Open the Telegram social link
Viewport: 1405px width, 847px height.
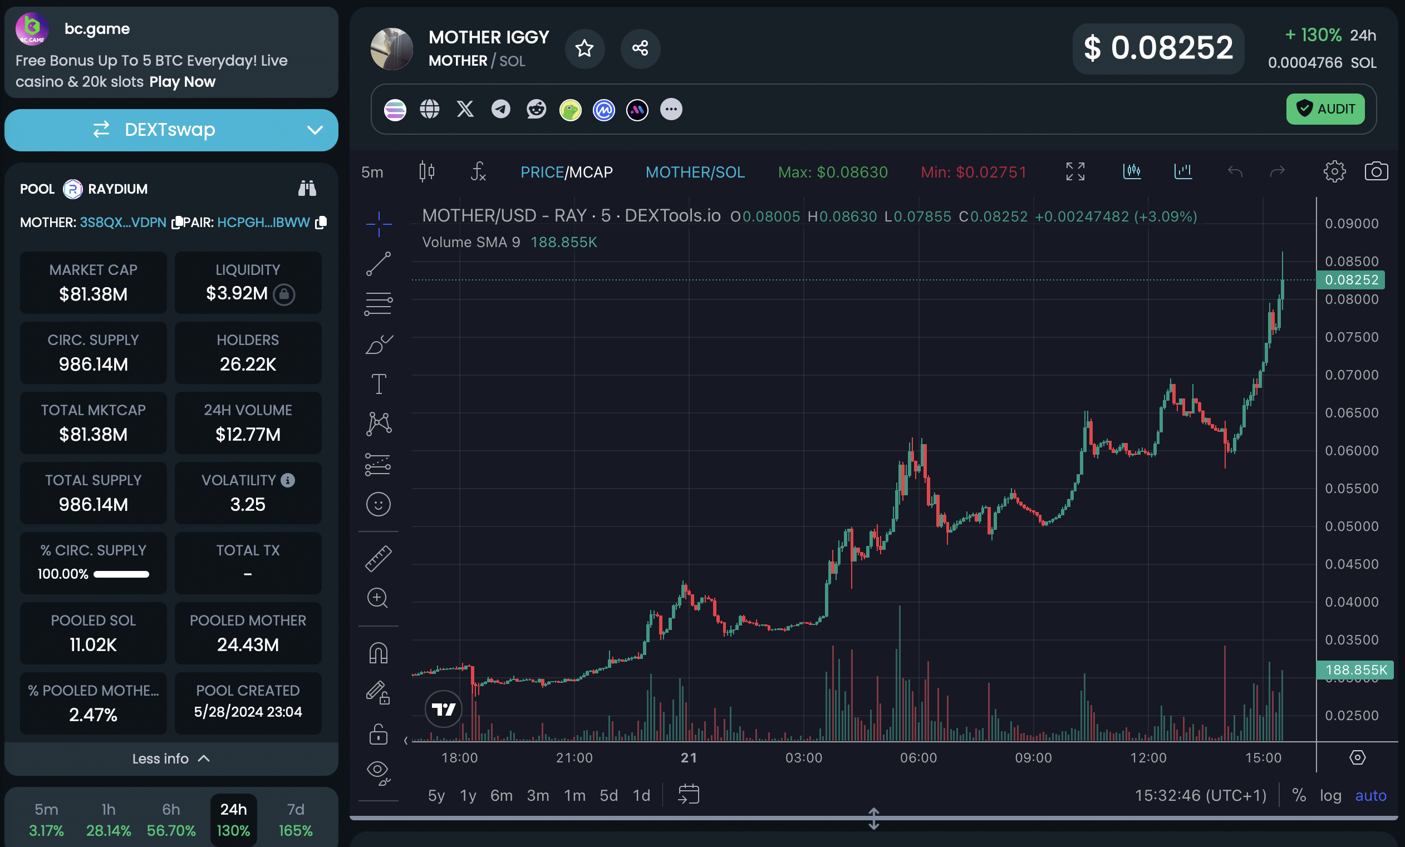pyautogui.click(x=500, y=109)
